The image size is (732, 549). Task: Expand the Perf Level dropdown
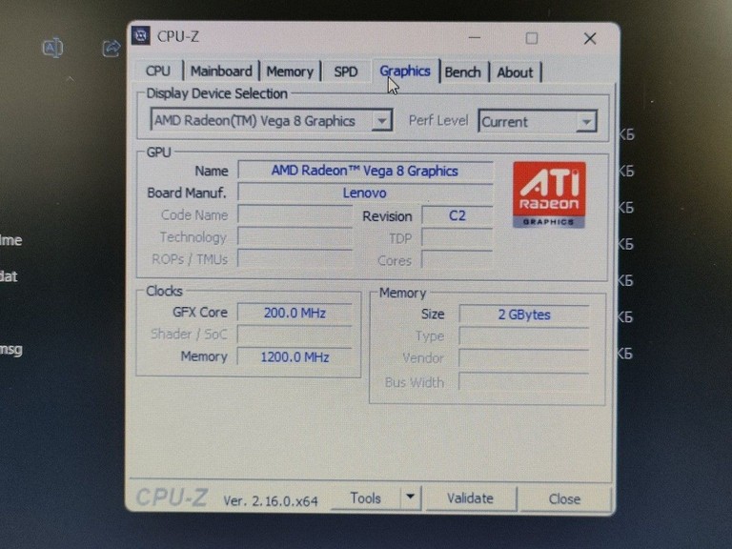[x=538, y=122]
